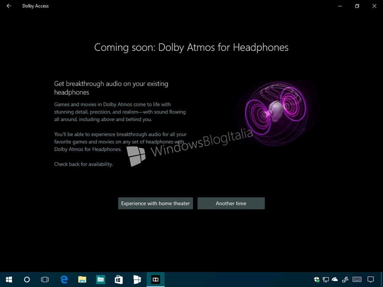Open the teal printer app in taskbar
Screen dimensions: 383x287
pyautogui.click(x=101, y=279)
